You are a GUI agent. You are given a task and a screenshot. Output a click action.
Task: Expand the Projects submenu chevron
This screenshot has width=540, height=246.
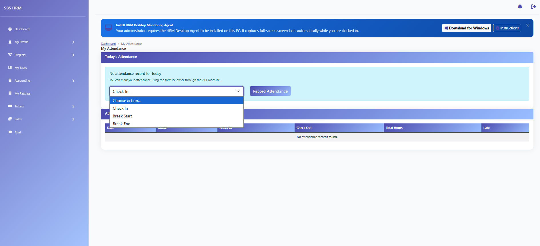pyautogui.click(x=73, y=55)
